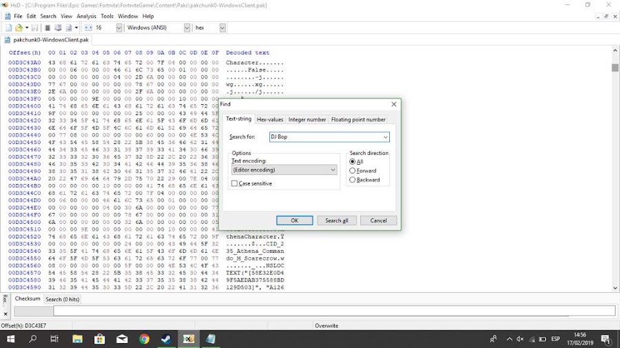Expand the Search for history dropdown arrow
Screen dimensions: 620x348
coord(386,137)
